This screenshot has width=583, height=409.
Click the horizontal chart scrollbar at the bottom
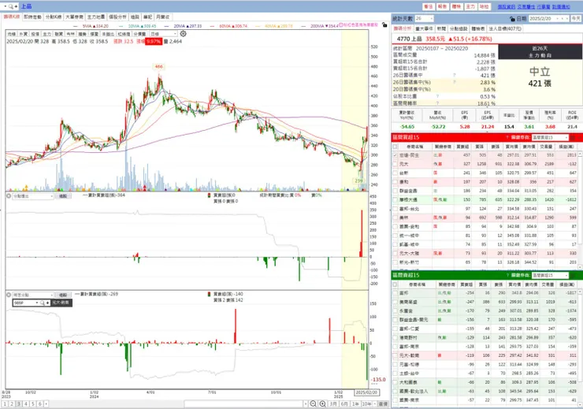pyautogui.click(x=243, y=403)
